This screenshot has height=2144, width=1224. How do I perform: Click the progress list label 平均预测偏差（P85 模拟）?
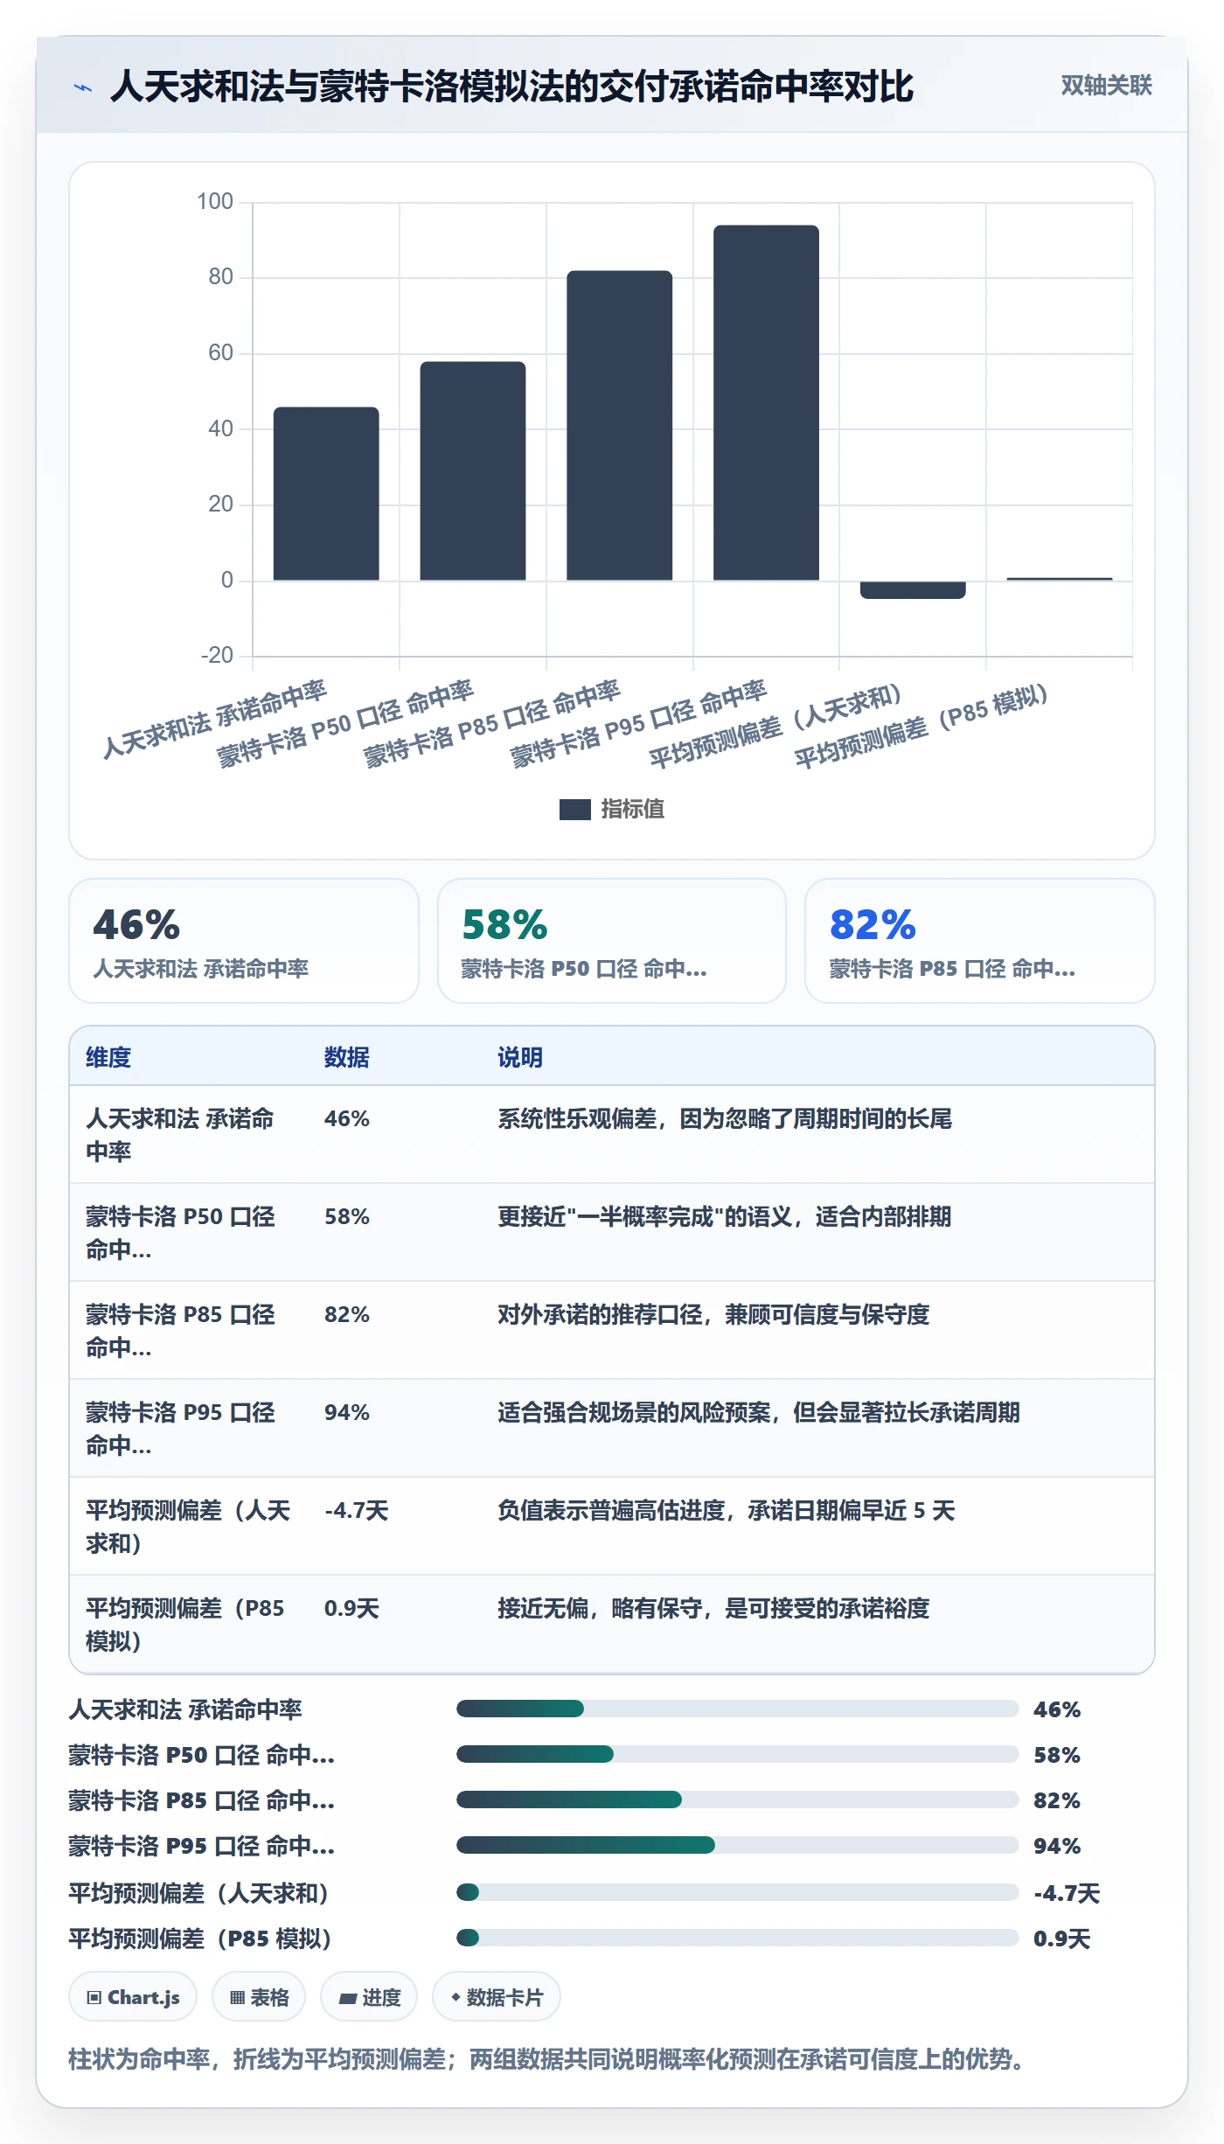(200, 1939)
